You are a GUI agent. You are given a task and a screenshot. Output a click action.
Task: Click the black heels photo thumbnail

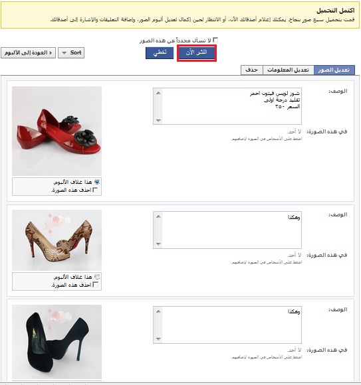pyautogui.click(x=57, y=342)
